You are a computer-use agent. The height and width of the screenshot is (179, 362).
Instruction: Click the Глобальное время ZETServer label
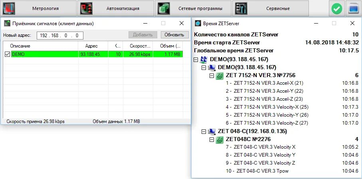tap(233, 51)
